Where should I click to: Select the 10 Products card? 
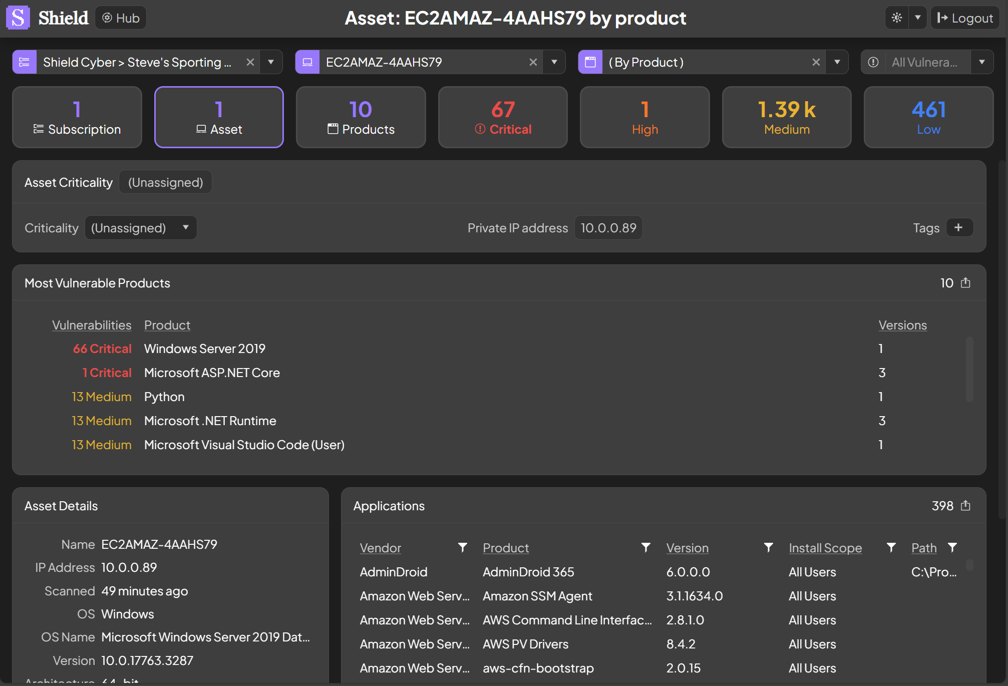pyautogui.click(x=361, y=117)
